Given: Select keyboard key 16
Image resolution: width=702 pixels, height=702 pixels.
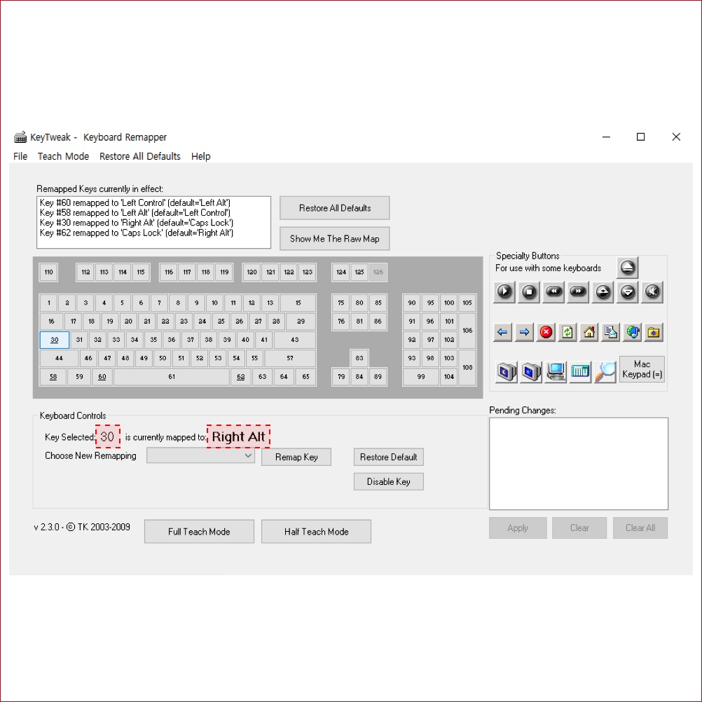Looking at the screenshot, I should pos(51,321).
